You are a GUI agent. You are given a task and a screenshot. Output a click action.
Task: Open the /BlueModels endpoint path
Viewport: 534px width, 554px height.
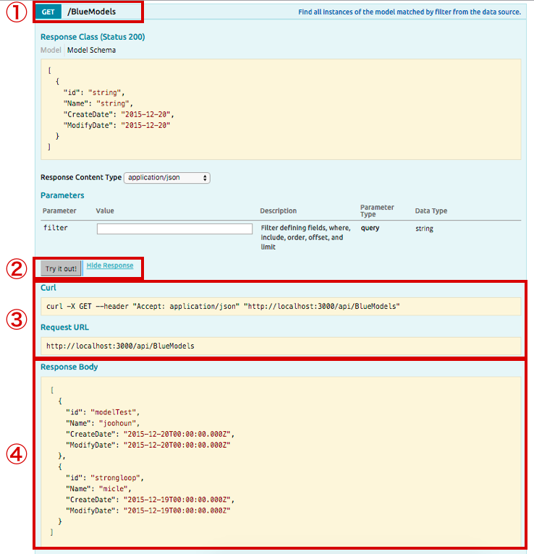[92, 12]
